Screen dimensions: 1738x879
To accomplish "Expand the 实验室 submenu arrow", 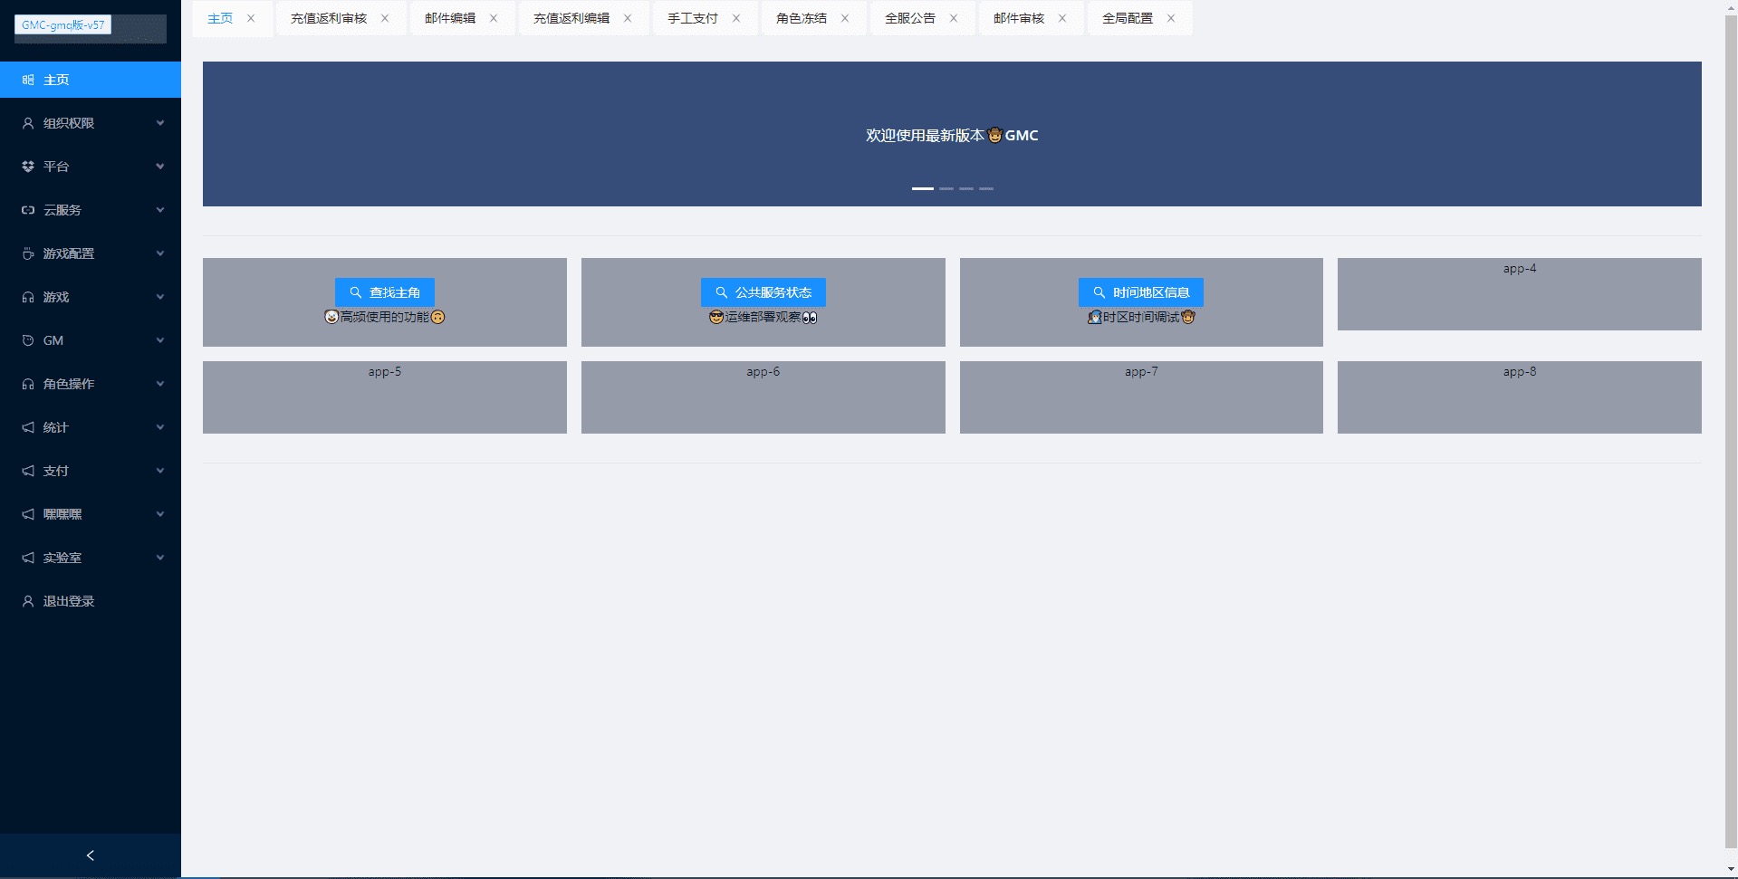I will (160, 558).
